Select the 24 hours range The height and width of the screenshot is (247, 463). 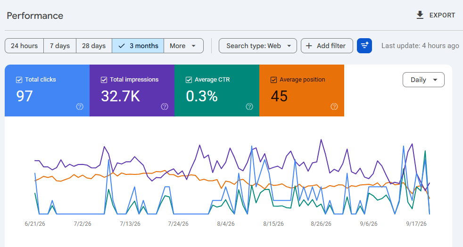pos(24,46)
